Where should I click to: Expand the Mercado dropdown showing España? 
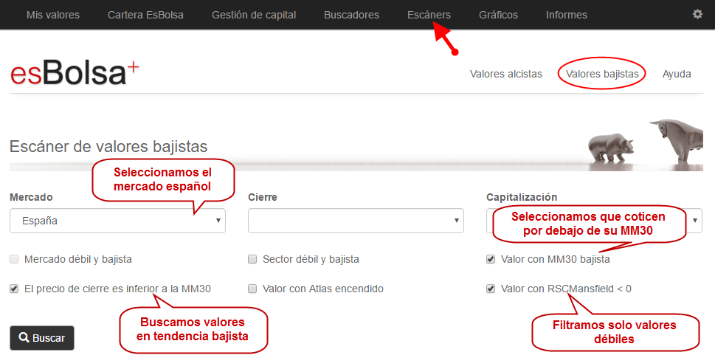point(117,221)
